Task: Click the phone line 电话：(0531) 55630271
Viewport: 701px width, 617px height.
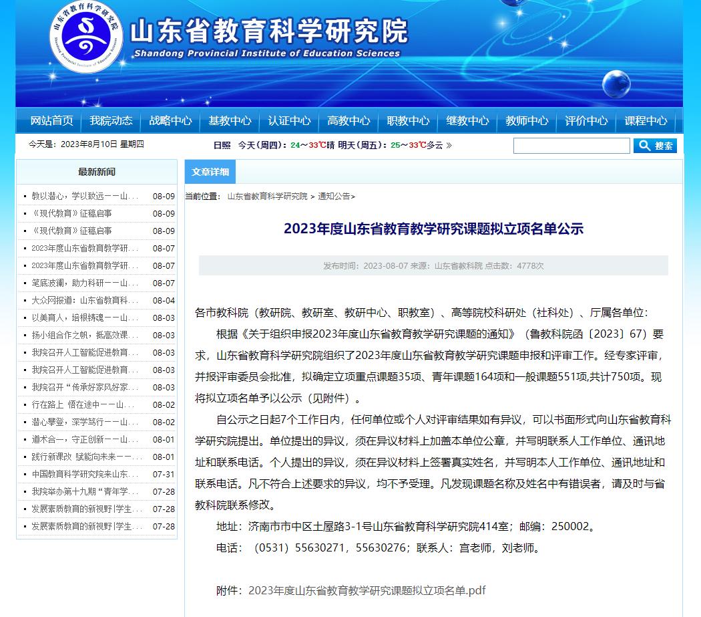Action: [x=379, y=548]
